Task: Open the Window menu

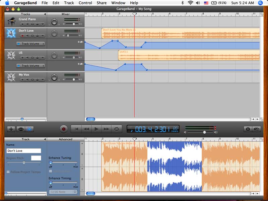Action: [x=118, y=3]
